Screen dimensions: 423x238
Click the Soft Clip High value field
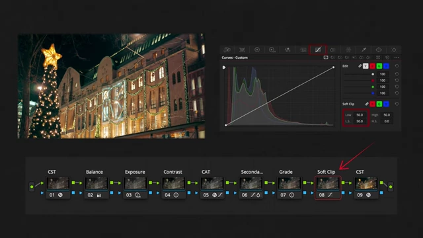[387, 115]
